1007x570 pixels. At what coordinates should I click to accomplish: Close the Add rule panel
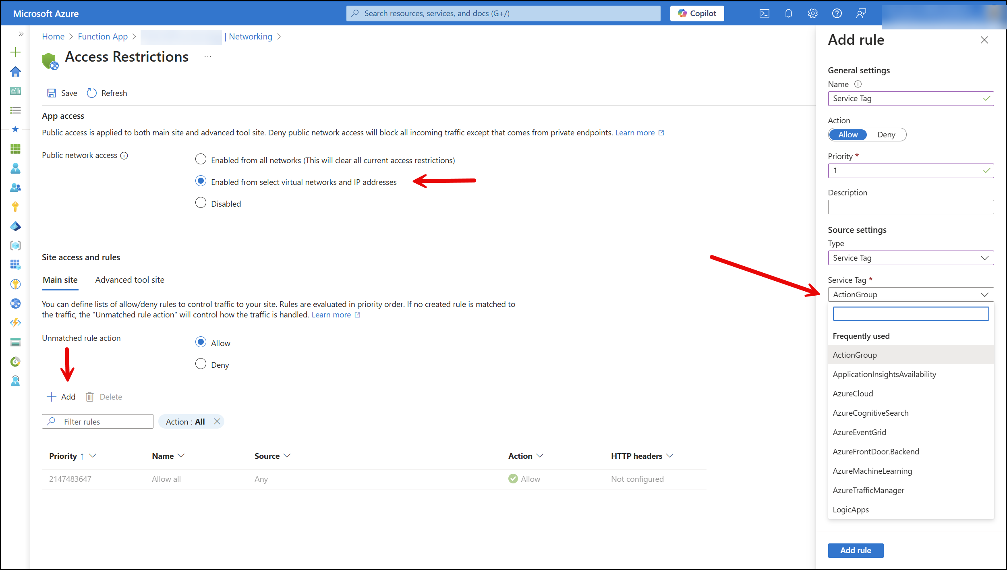(984, 40)
